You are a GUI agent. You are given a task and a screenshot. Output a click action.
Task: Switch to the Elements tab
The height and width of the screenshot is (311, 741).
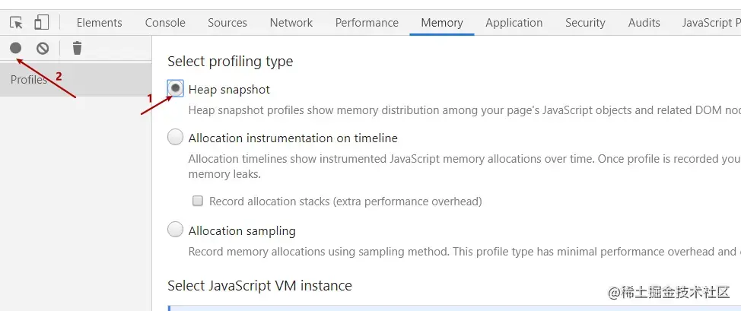[99, 23]
